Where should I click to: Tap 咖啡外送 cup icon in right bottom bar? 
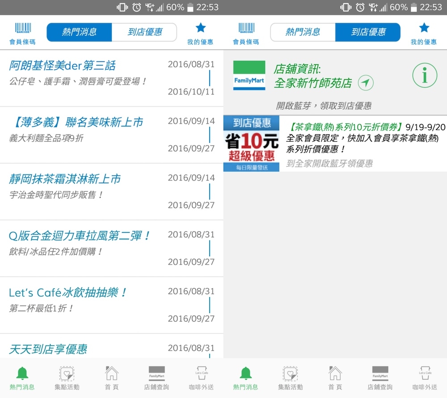pos(425,373)
